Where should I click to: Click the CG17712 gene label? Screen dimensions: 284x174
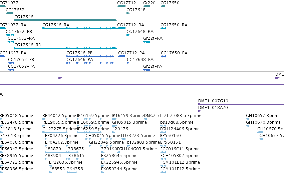(x=126, y=3)
